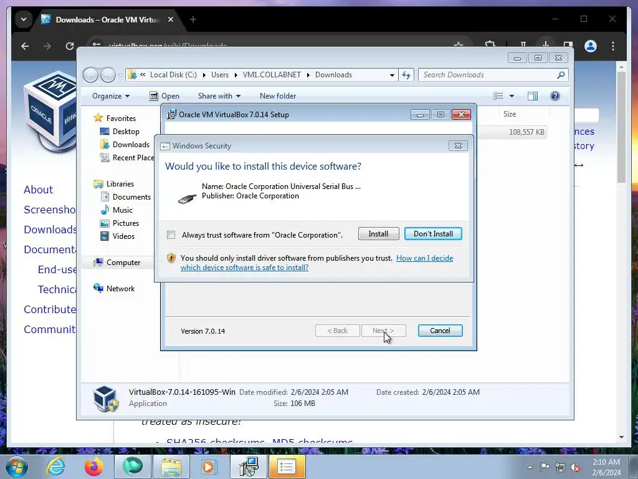Launch Internet Explorer from taskbar

(x=55, y=467)
